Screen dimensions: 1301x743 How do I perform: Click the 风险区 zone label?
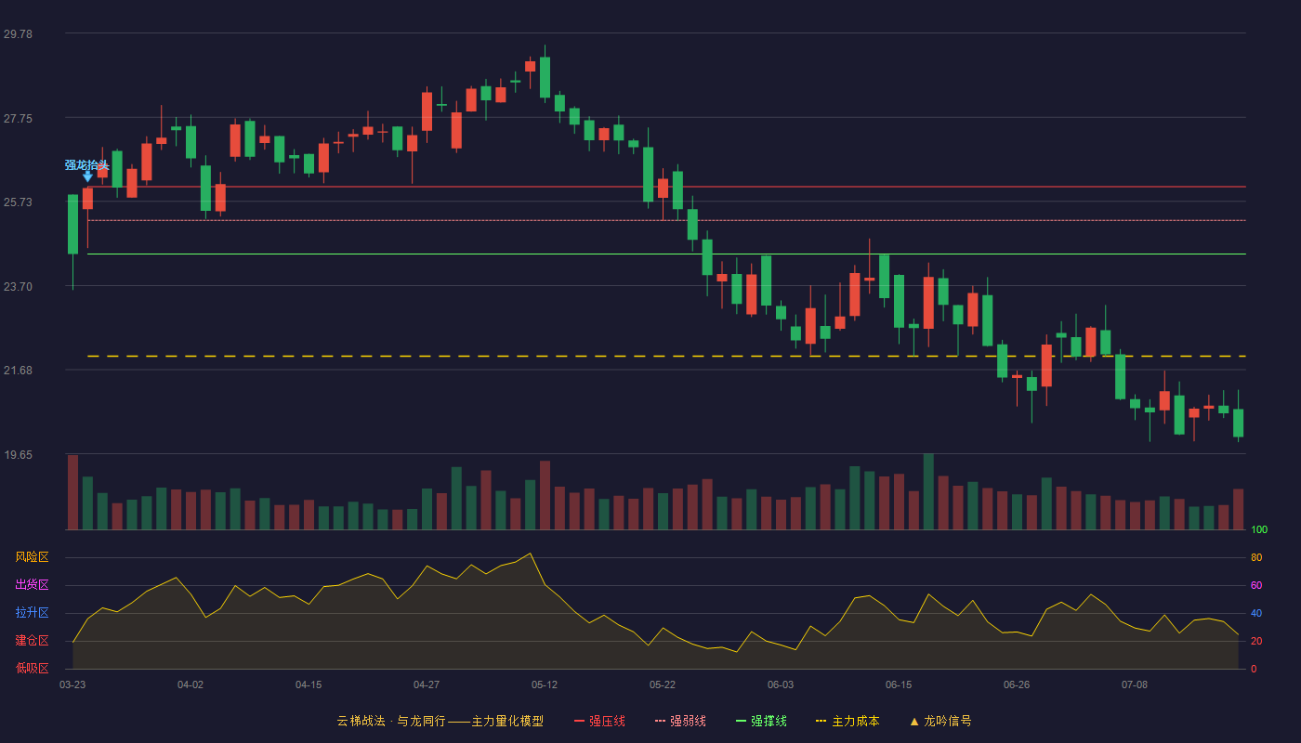point(32,557)
